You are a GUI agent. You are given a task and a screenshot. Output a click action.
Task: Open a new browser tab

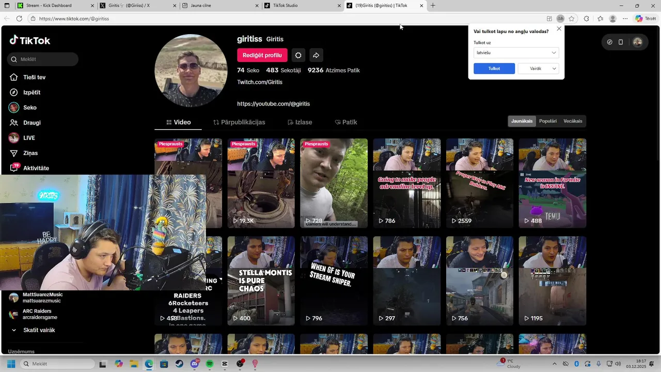433,6
